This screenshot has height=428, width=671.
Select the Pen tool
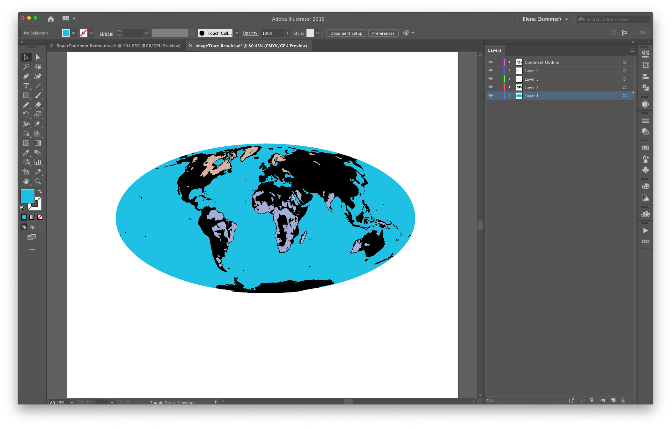click(26, 77)
